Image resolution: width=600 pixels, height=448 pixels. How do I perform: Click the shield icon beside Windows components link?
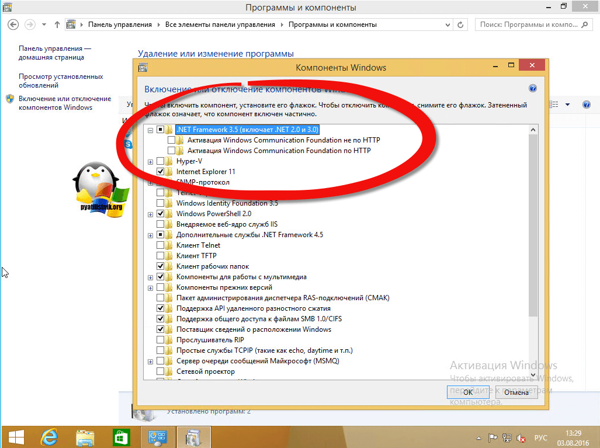click(x=10, y=99)
